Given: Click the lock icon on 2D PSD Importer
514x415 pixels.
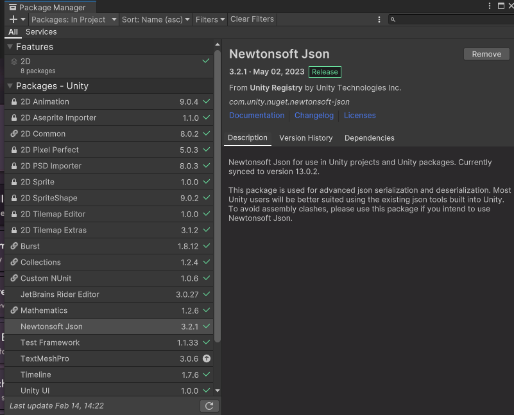Looking at the screenshot, I should pyautogui.click(x=13, y=166).
